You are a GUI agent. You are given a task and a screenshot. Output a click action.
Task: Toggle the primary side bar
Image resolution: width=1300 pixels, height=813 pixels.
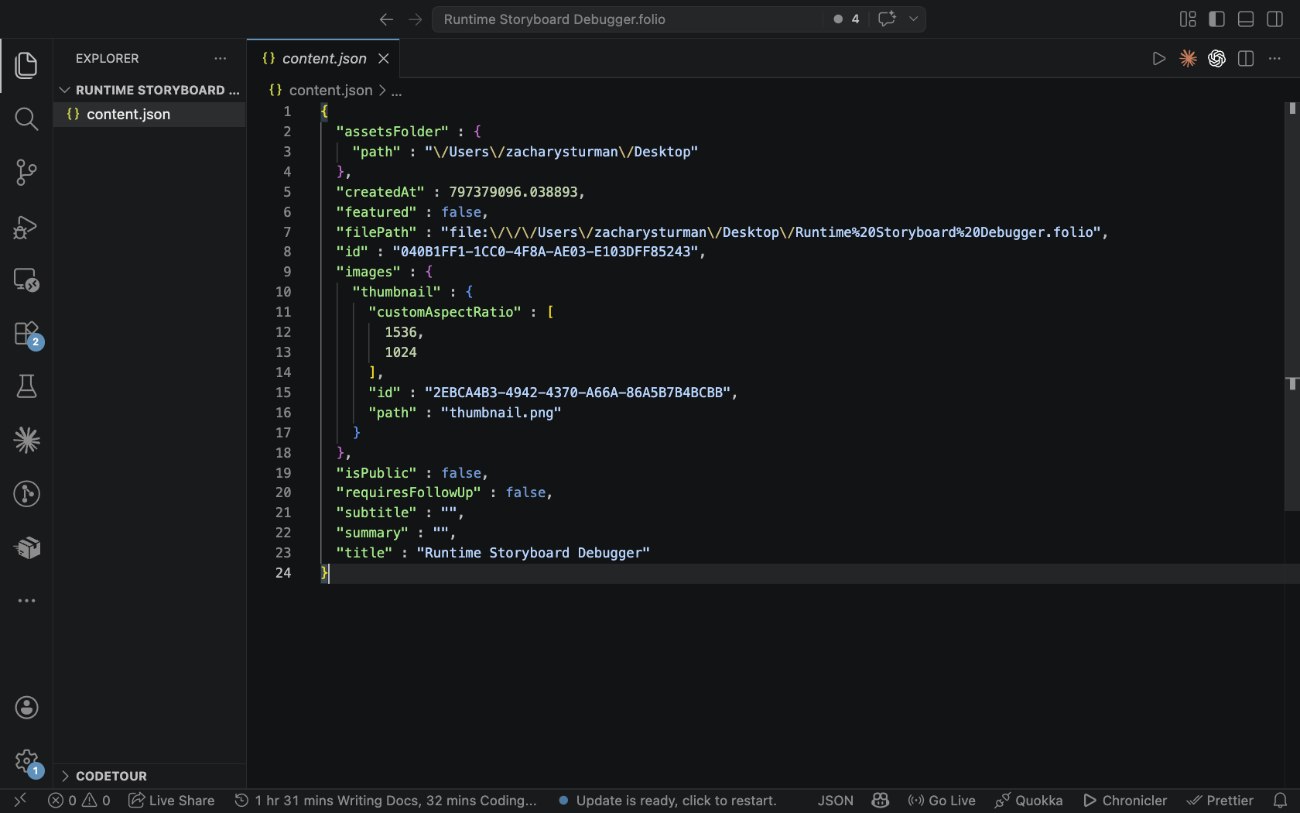point(1216,19)
